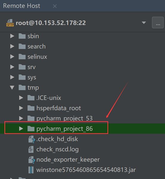Expand the srv folder
This screenshot has height=179, width=165.
click(12, 67)
